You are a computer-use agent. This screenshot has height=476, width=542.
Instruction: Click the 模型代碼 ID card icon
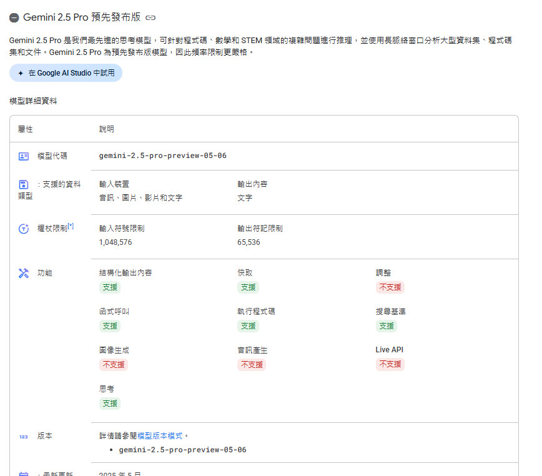coord(24,156)
